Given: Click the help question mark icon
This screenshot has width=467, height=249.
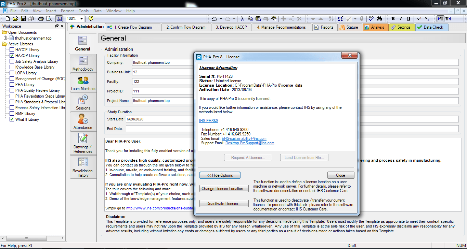Looking at the screenshot, I should 91,19.
